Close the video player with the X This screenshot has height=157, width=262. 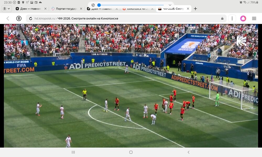(x=12, y=33)
